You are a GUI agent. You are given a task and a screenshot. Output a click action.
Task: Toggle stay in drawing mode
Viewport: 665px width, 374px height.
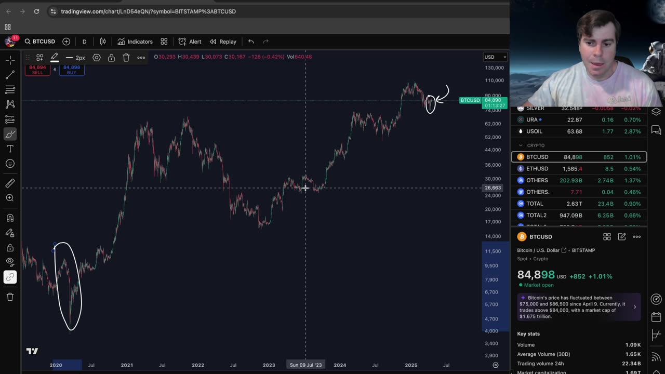10,233
